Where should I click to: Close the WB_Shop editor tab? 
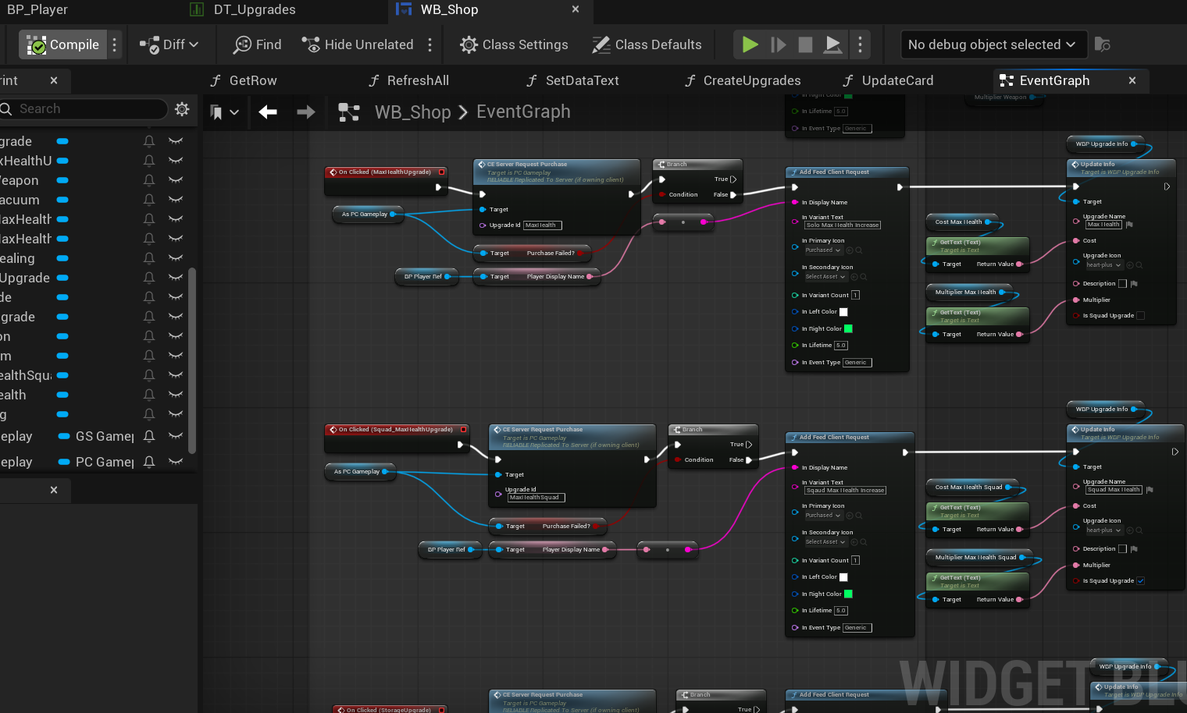(576, 9)
